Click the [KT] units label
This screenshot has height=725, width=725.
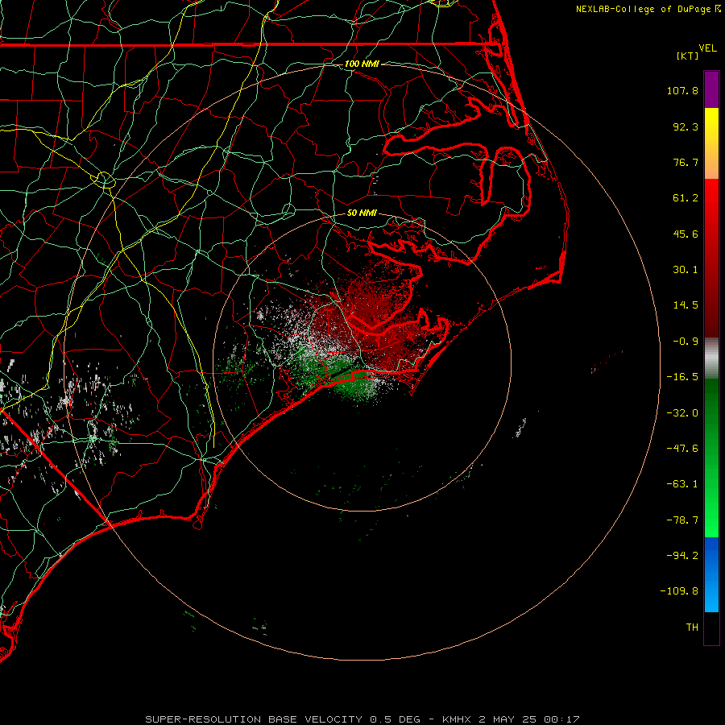[x=688, y=56]
